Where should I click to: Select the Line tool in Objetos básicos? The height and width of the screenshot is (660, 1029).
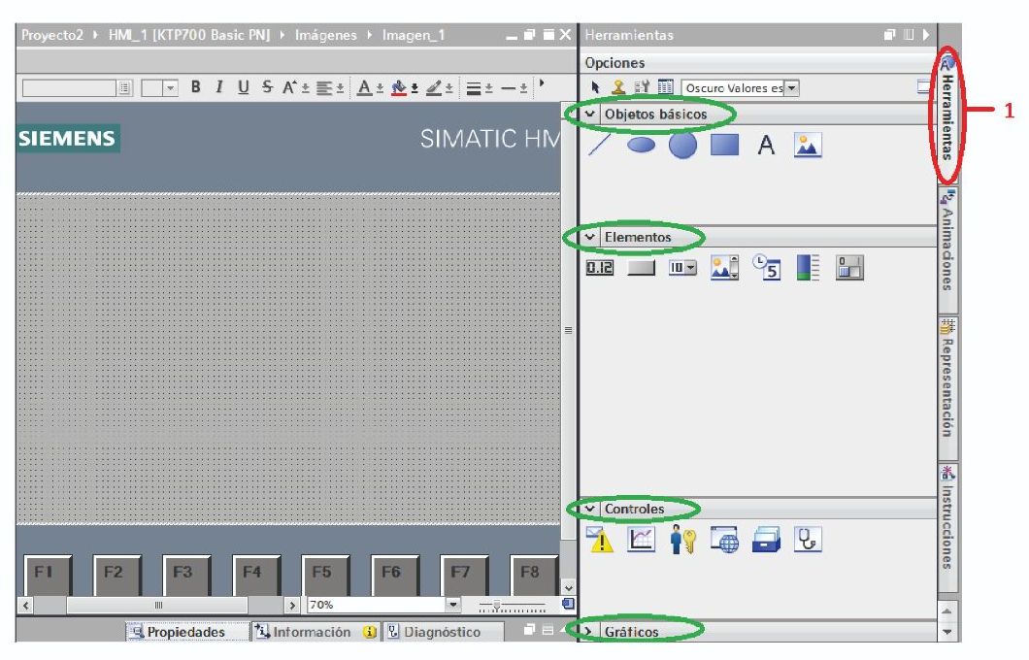pyautogui.click(x=600, y=146)
